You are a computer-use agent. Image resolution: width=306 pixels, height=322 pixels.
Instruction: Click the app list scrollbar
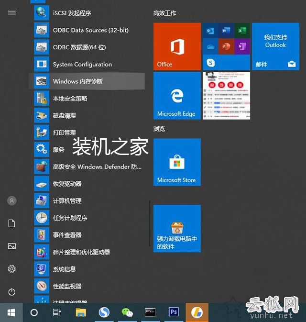pyautogui.click(x=150, y=223)
